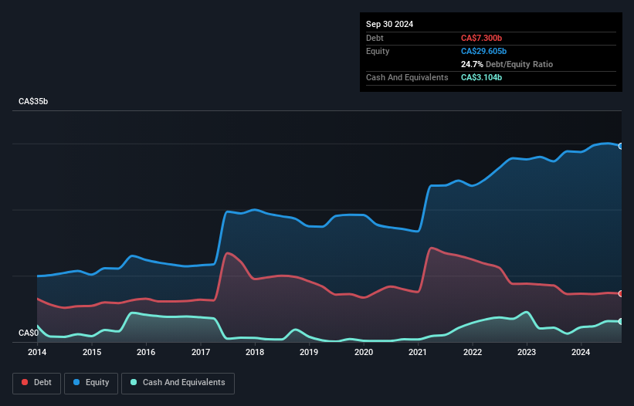The width and height of the screenshot is (634, 406).
Task: Click the Cash endpoint marker on the teal line
Action: pyautogui.click(x=621, y=322)
